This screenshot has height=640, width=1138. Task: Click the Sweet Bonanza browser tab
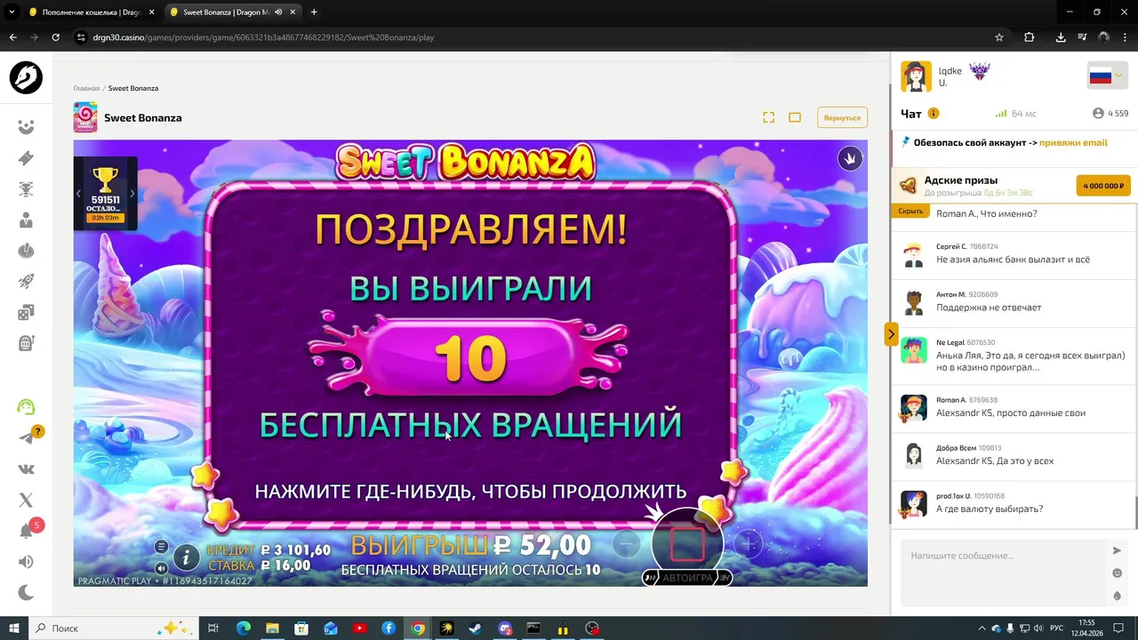tap(234, 12)
